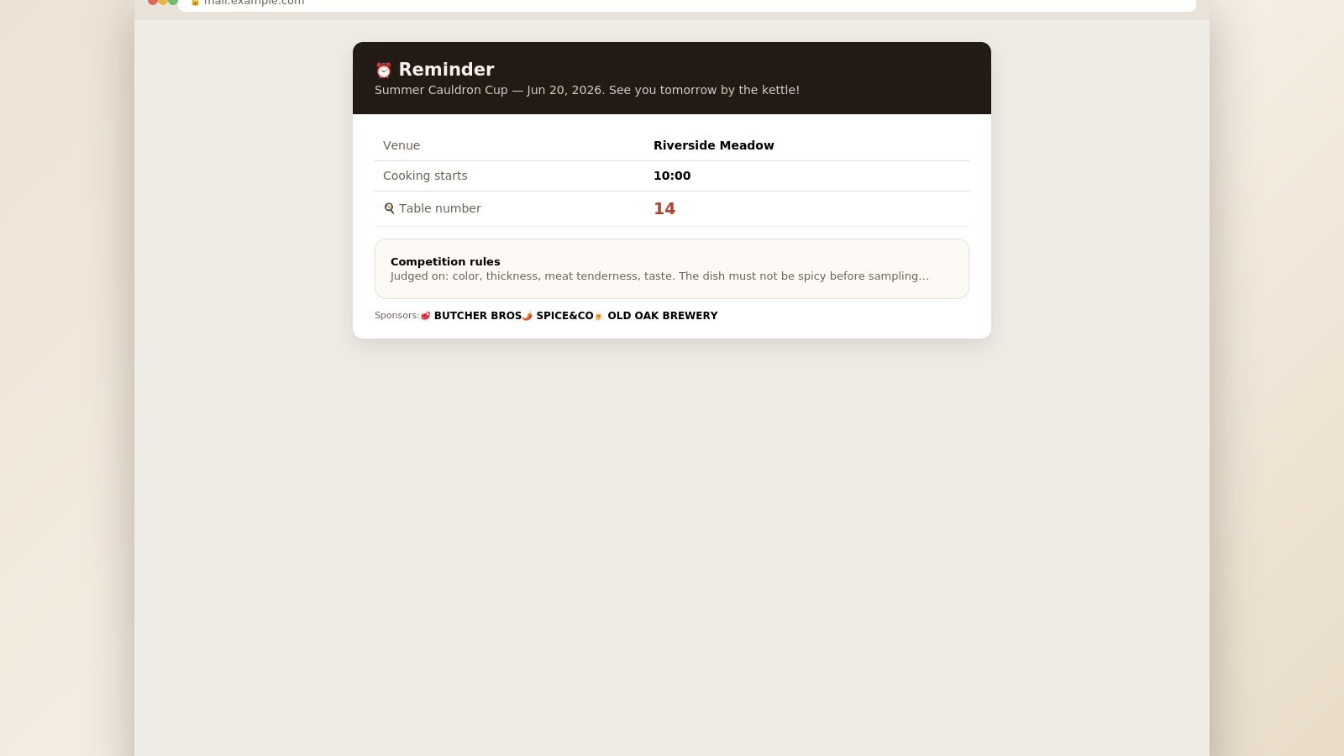Click the 10:00 cooking start time

672,176
